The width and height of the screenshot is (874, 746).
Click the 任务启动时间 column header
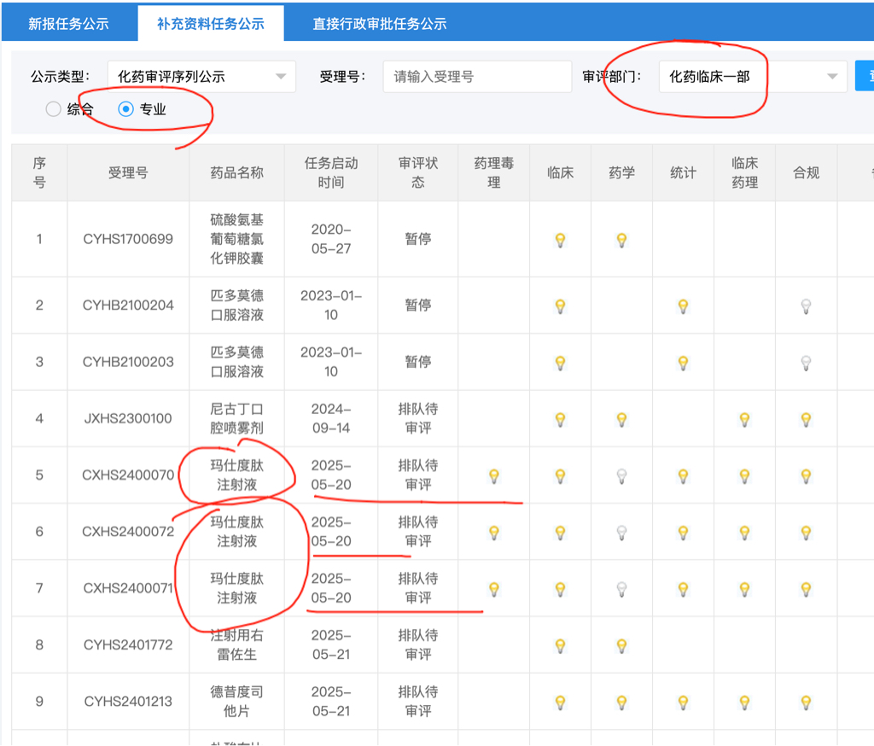(x=331, y=172)
